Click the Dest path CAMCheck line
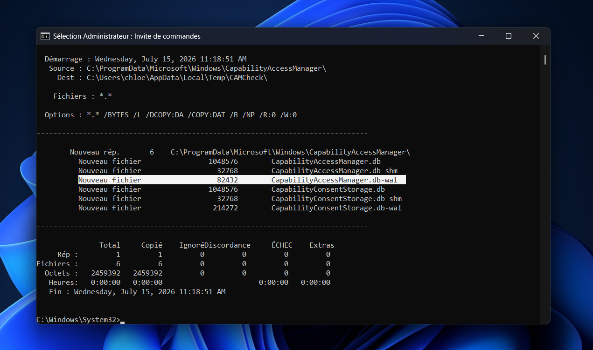 162,78
